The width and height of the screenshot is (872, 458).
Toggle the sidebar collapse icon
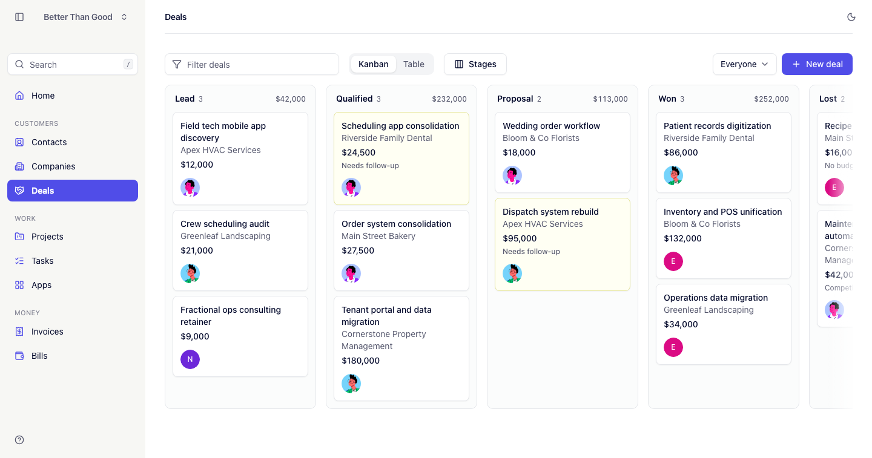[19, 17]
